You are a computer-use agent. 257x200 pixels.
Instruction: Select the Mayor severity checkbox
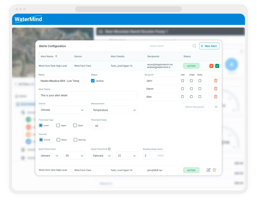click(x=58, y=139)
